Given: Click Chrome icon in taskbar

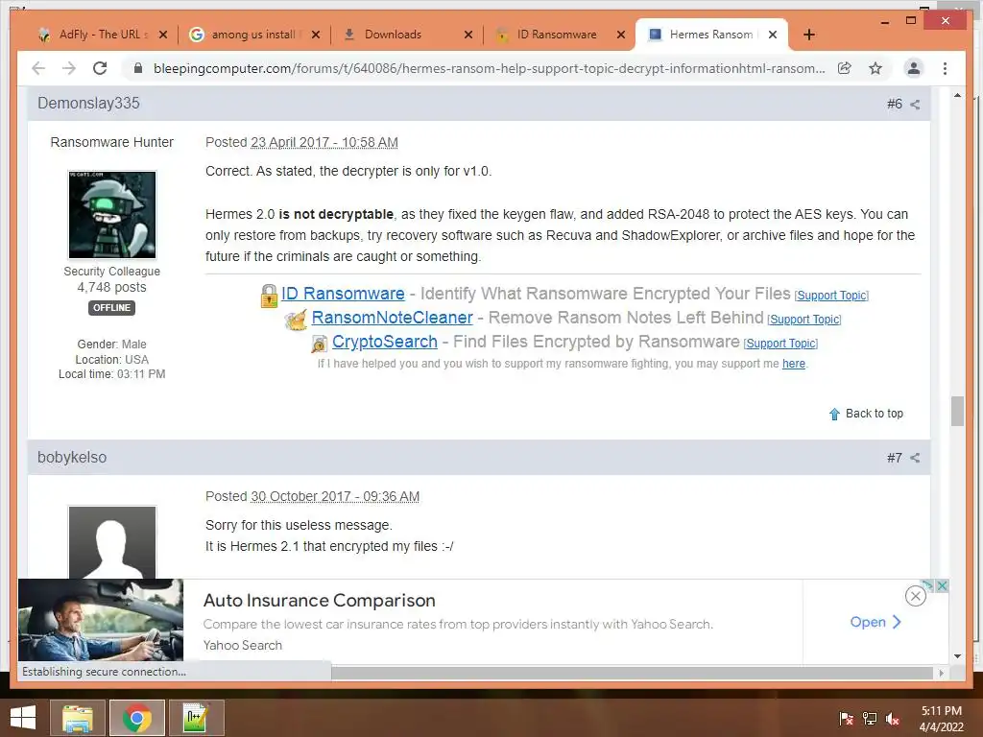Looking at the screenshot, I should 137,718.
